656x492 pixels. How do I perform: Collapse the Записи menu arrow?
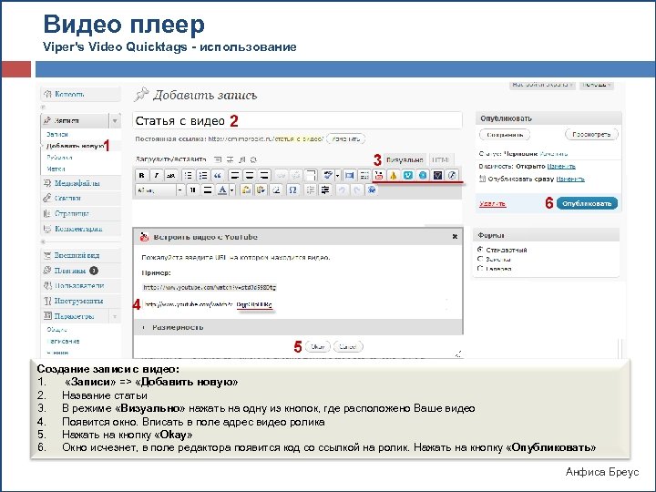[115, 120]
